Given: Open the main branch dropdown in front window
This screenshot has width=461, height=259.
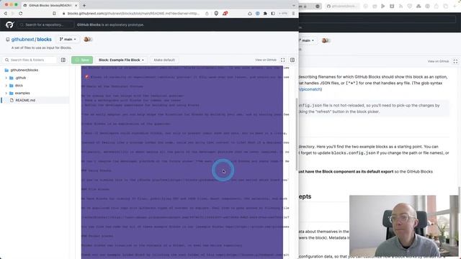Looking at the screenshot, I should [68, 40].
